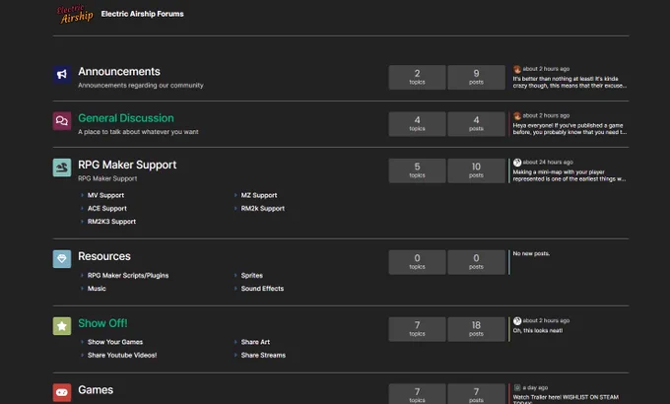
Task: Click the poster avatar in the General Discussion row
Action: (x=517, y=116)
